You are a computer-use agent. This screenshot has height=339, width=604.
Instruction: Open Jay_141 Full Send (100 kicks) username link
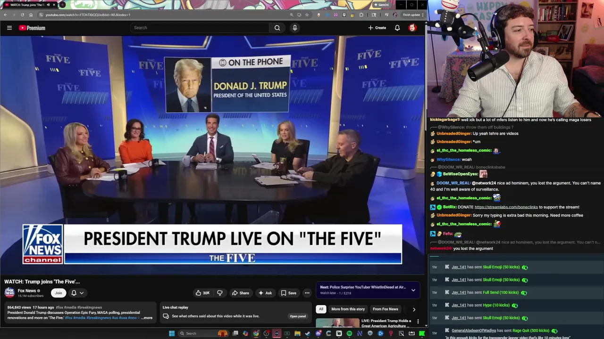click(x=459, y=292)
